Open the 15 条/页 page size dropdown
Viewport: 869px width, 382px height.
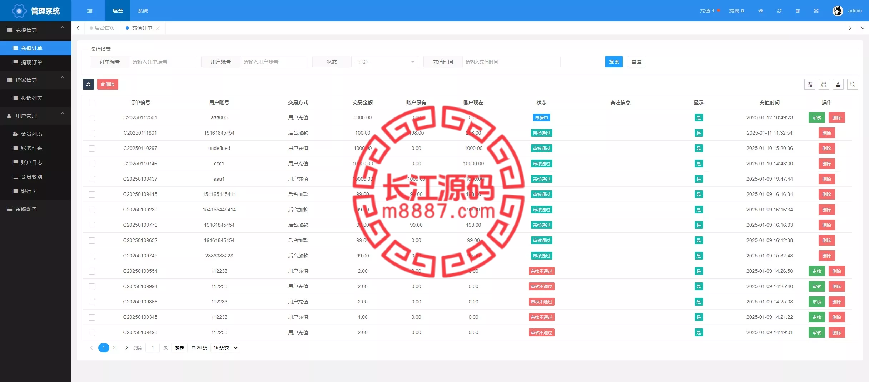tap(225, 348)
